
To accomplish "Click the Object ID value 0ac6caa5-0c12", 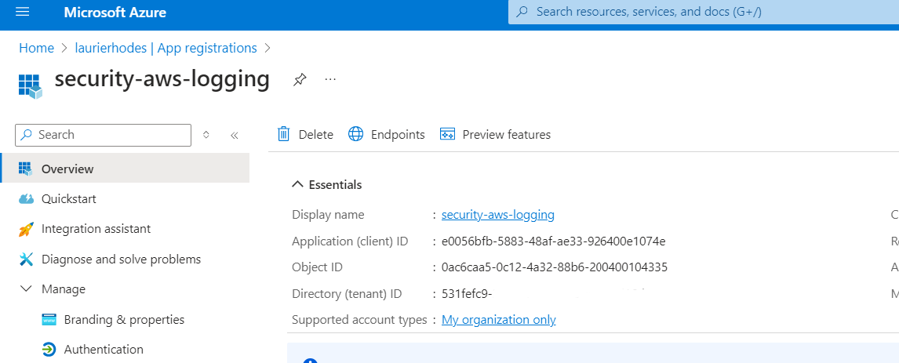I will (x=555, y=267).
